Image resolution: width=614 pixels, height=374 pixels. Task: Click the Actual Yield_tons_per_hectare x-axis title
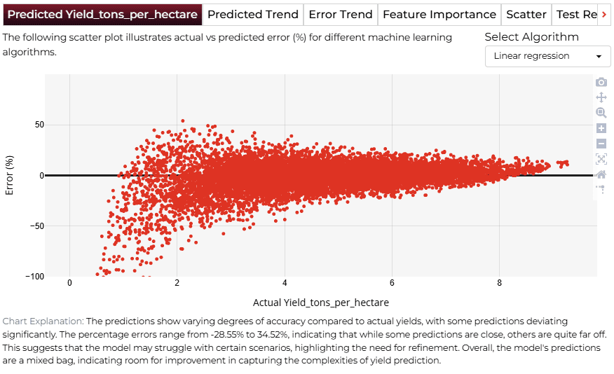pyautogui.click(x=321, y=303)
